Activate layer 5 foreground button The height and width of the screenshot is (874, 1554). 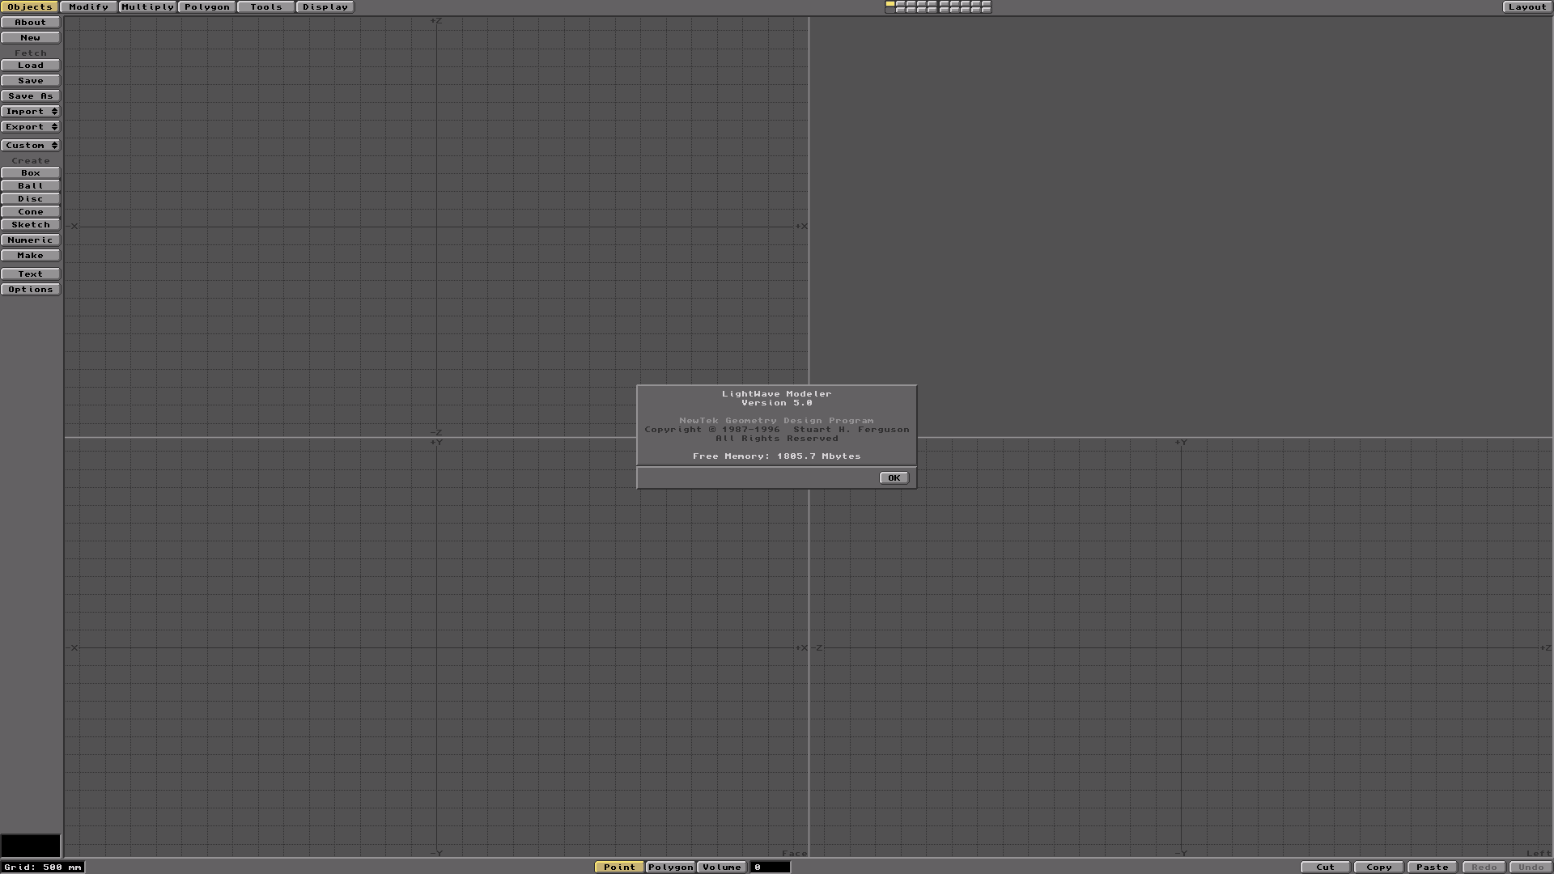click(932, 4)
